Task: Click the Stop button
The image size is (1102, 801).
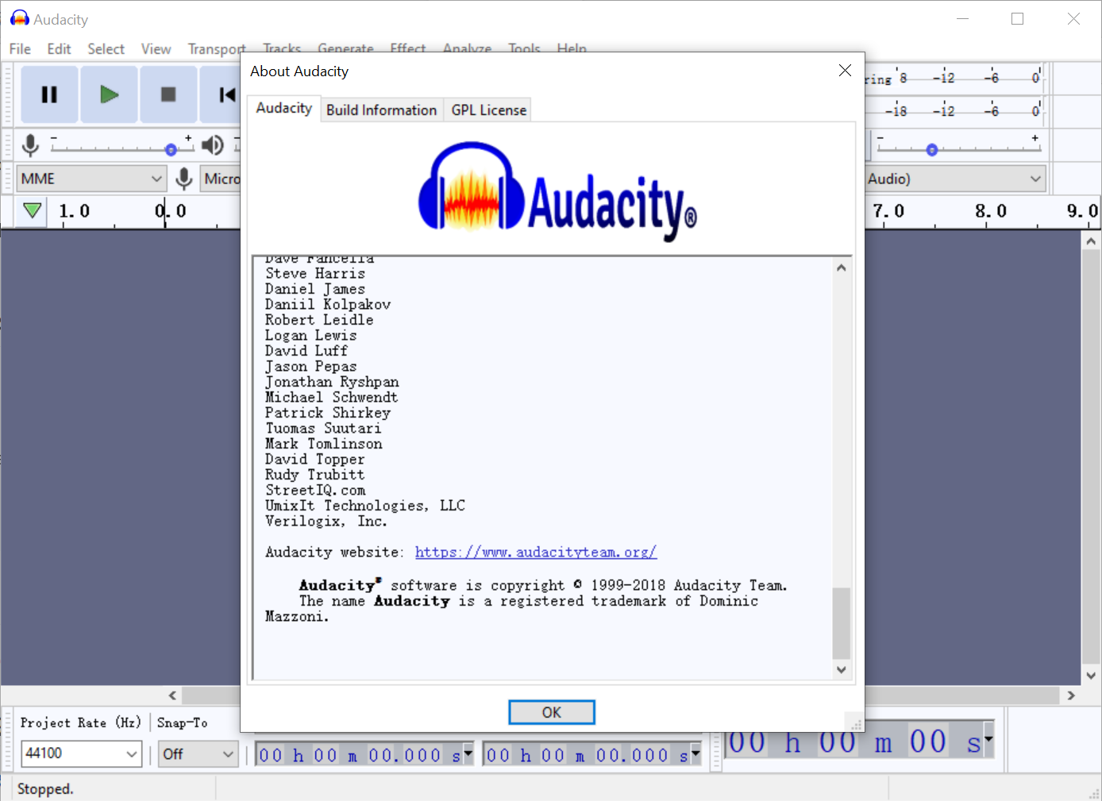Action: [168, 94]
